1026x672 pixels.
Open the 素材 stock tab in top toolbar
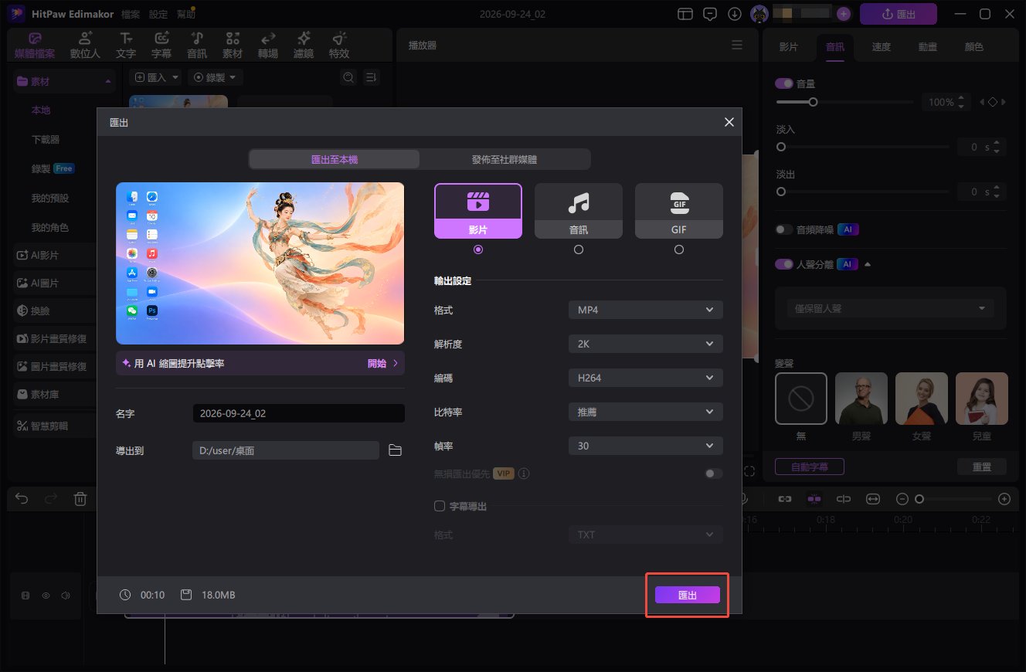[233, 46]
